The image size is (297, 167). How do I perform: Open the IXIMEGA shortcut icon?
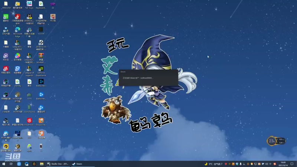pyautogui.click(x=29, y=19)
